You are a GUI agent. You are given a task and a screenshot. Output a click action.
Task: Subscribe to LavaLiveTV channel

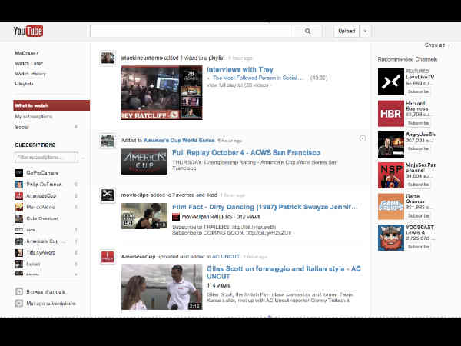pyautogui.click(x=419, y=91)
